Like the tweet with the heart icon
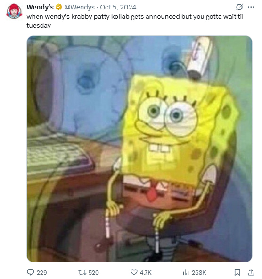262x279 pixels. (x=134, y=272)
